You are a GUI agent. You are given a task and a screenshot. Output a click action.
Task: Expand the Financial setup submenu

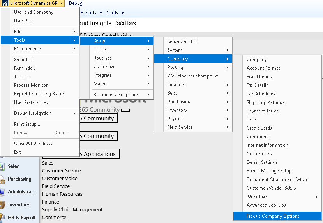click(x=193, y=84)
